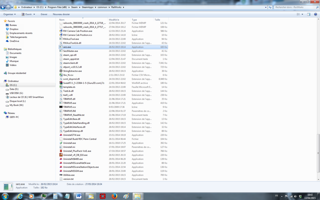Select Utilities.exe file
The width and height of the screenshot is (320, 200).
pos(69,175)
